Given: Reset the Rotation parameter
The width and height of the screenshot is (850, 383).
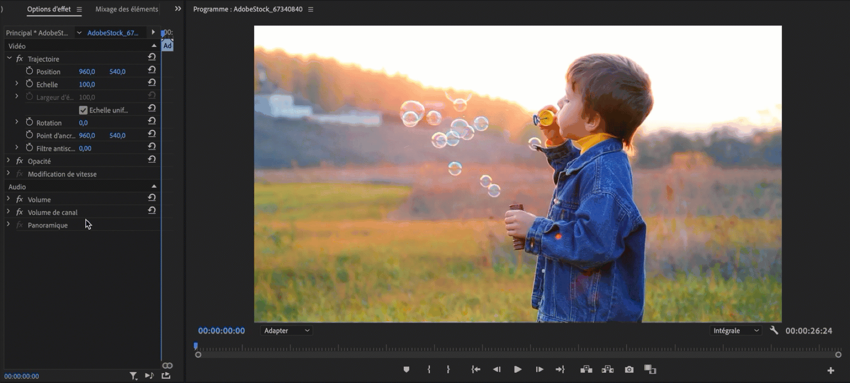Looking at the screenshot, I should point(152,121).
